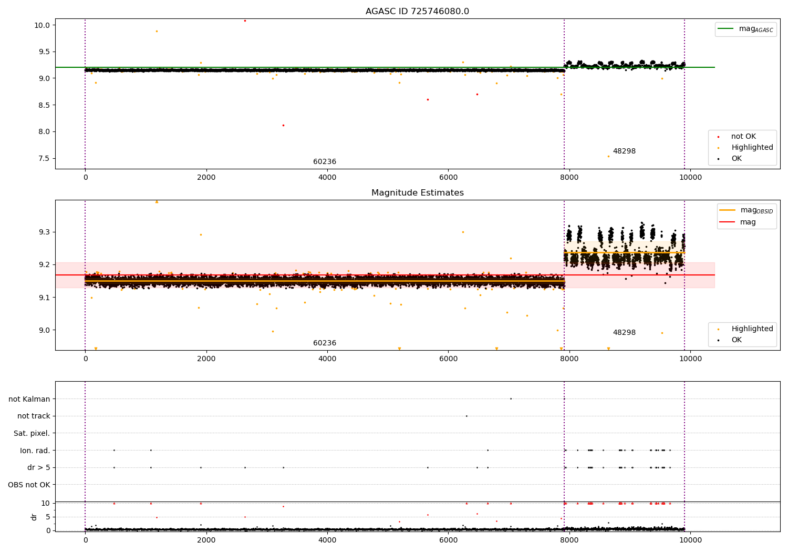Click the '10000' x-axis tick in the bottom plot

[x=690, y=540]
